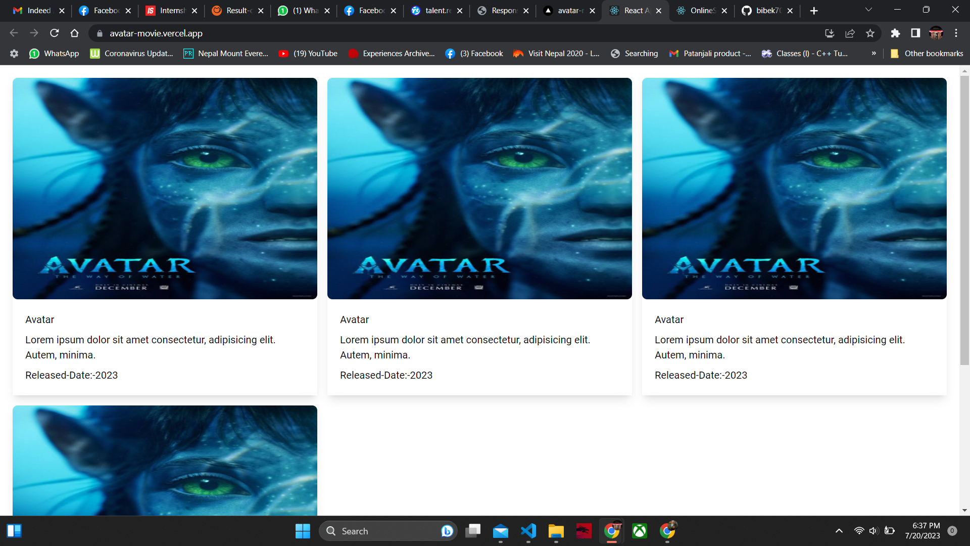Screen dimensions: 970x546
Task: Open Visual Studio Code from taskbar
Action: pos(528,531)
